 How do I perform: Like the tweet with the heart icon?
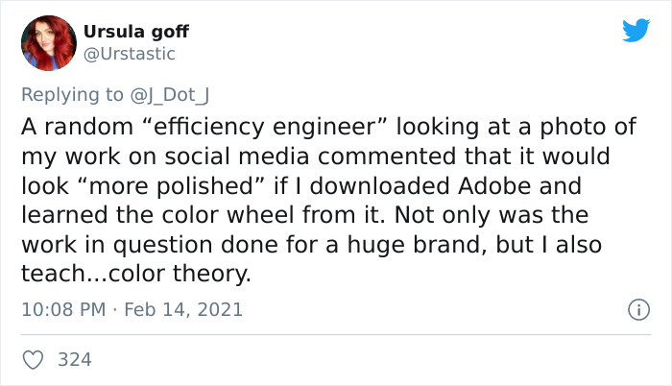[x=32, y=360]
